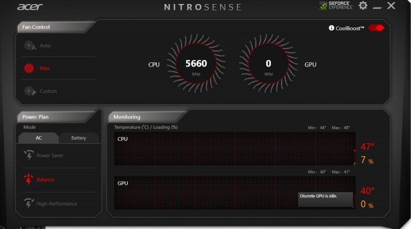Image resolution: width=411 pixels, height=229 pixels.
Task: Click the CPU fan dial showing 5660 RPM
Action: (x=196, y=64)
